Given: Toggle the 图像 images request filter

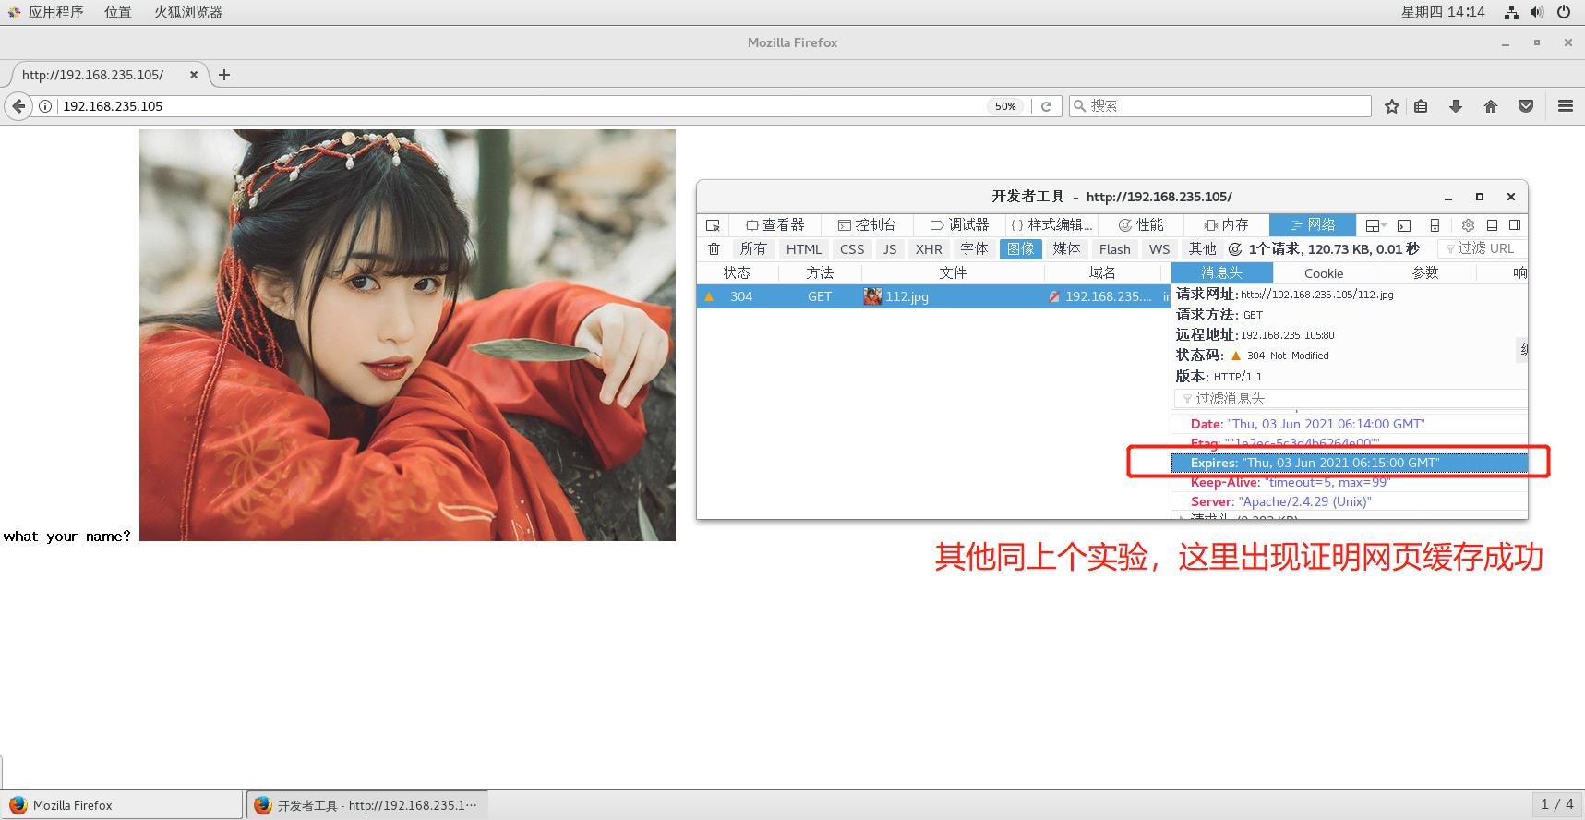Looking at the screenshot, I should (1021, 249).
